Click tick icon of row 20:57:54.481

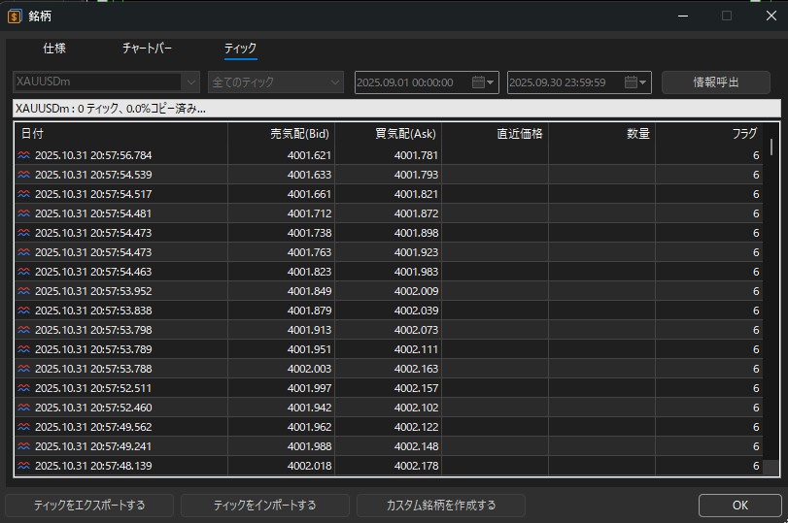(x=23, y=213)
